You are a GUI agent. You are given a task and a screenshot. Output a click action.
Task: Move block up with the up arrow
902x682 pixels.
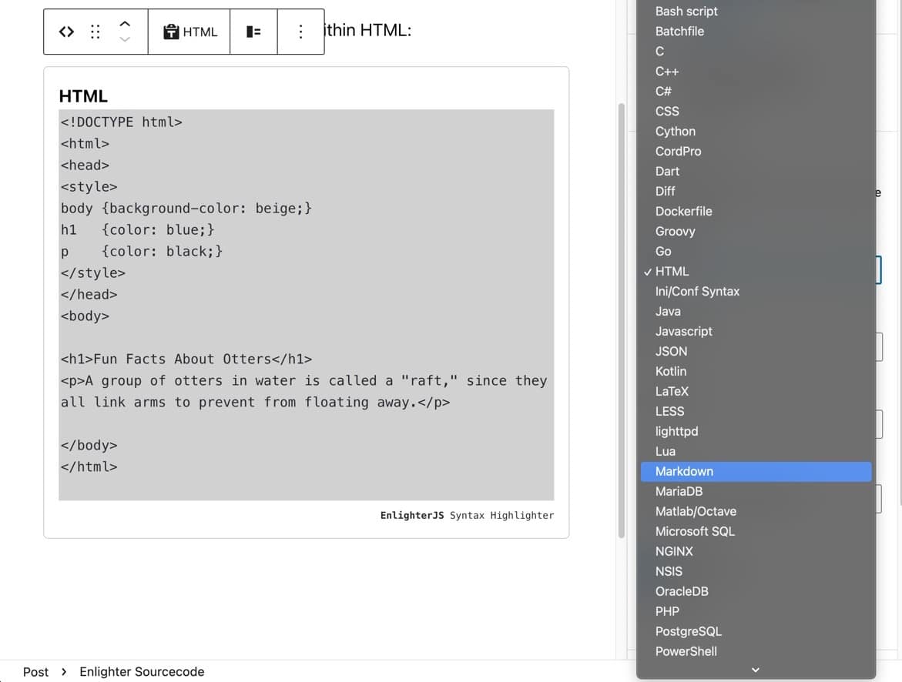pyautogui.click(x=125, y=23)
